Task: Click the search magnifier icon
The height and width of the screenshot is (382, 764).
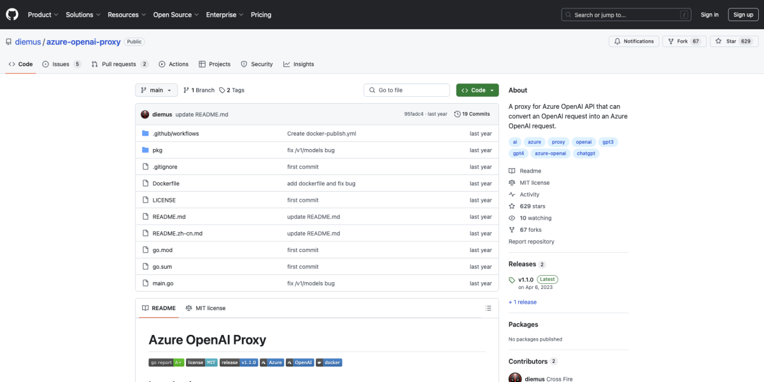Action: [569, 15]
